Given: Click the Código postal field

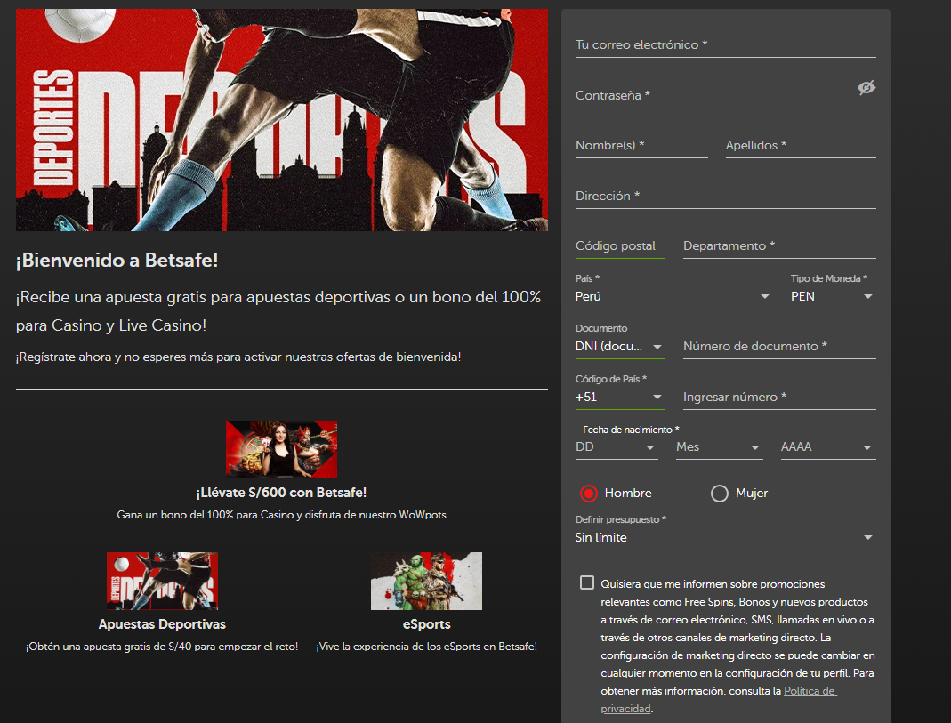Looking at the screenshot, I should pyautogui.click(x=620, y=245).
